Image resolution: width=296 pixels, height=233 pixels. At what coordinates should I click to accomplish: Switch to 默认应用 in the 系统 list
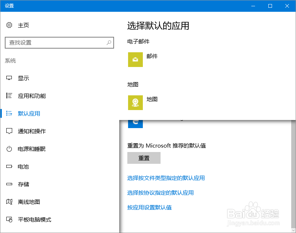pyautogui.click(x=29, y=113)
